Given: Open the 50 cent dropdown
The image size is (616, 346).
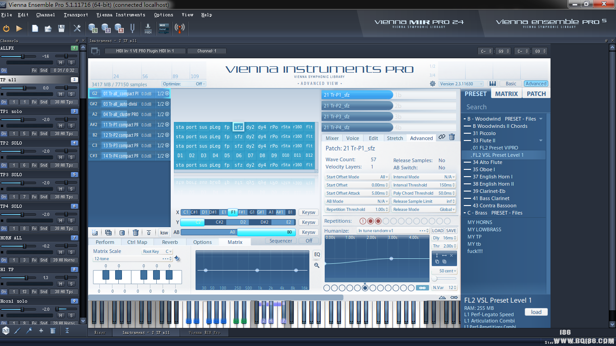Looking at the screenshot, I should [444, 271].
